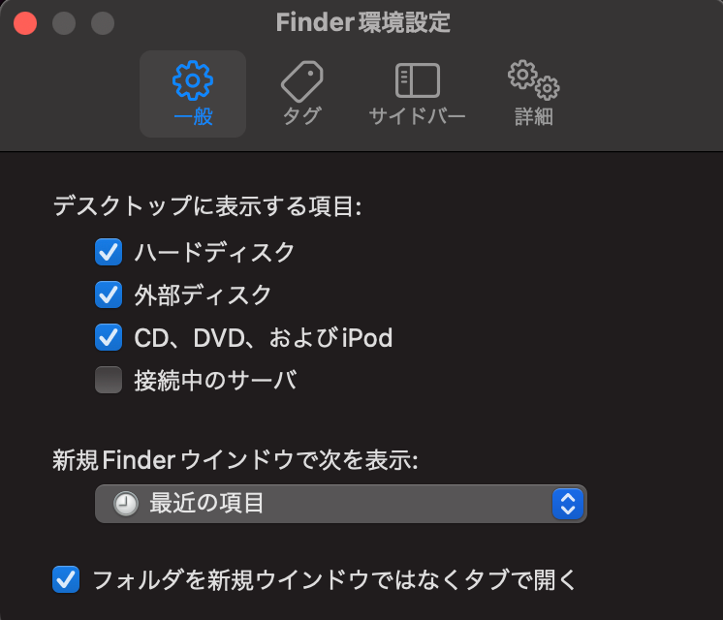
Task: Enable the 接続中のサーバ checkbox
Action: (109, 380)
